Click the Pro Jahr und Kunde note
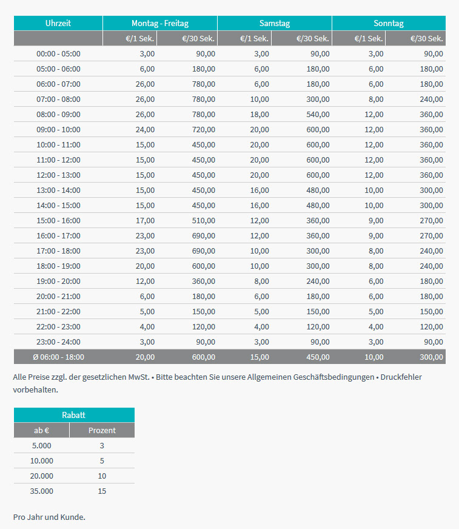The image size is (459, 529). (49, 517)
